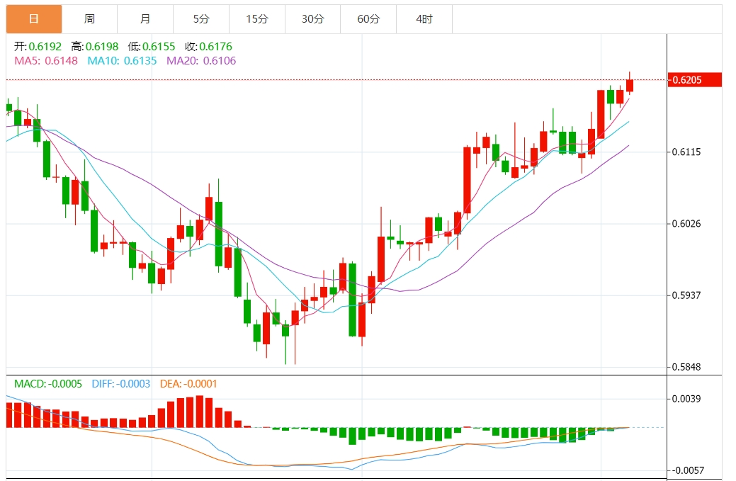Open the 5分 five-minute chart tab
The height and width of the screenshot is (481, 736).
point(201,18)
